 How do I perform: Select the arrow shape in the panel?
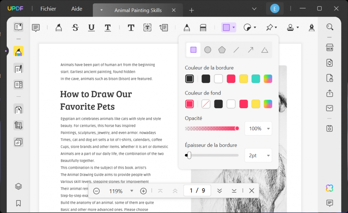click(250, 50)
